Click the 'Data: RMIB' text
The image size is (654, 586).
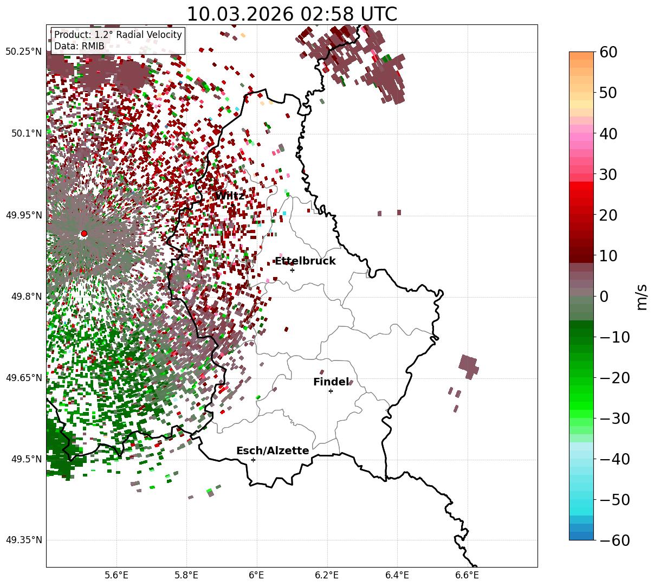pyautogui.click(x=79, y=47)
